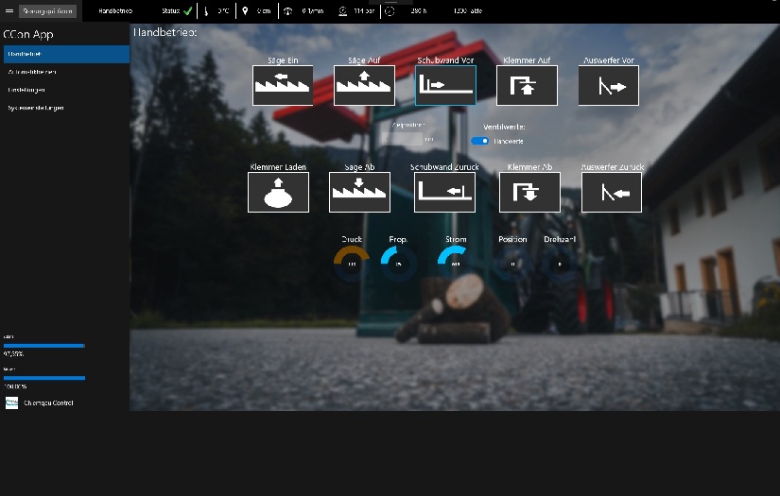Click the Ventilwerte label
780x496 pixels.
point(504,127)
